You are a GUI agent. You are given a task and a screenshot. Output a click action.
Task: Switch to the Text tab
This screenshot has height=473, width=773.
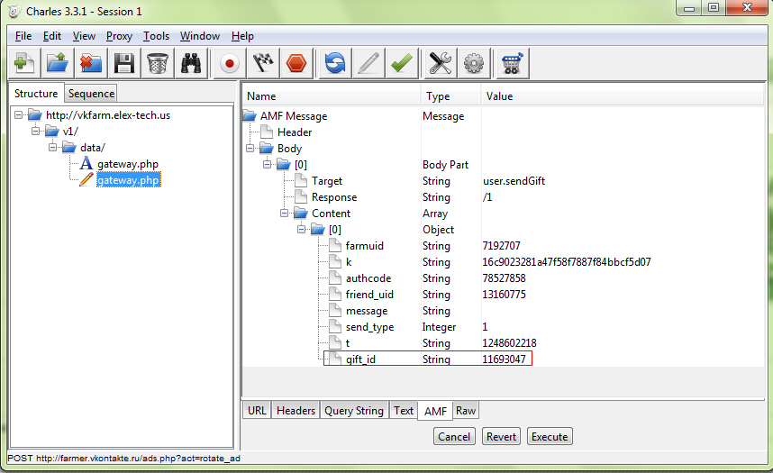coord(404,410)
